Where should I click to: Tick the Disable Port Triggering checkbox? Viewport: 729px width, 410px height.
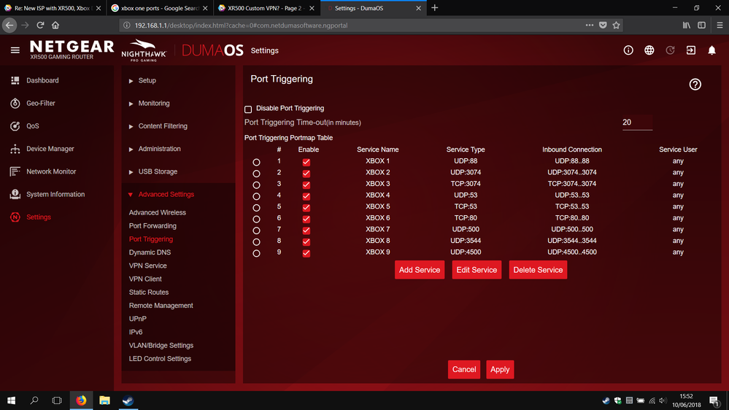click(248, 109)
